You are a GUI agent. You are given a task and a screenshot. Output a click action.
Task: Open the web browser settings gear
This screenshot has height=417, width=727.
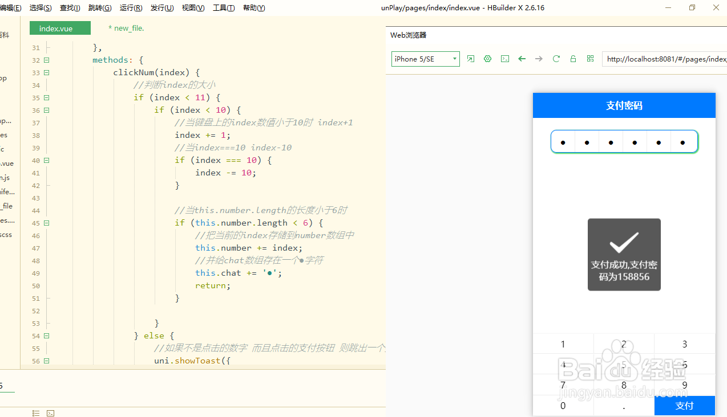[x=488, y=59]
